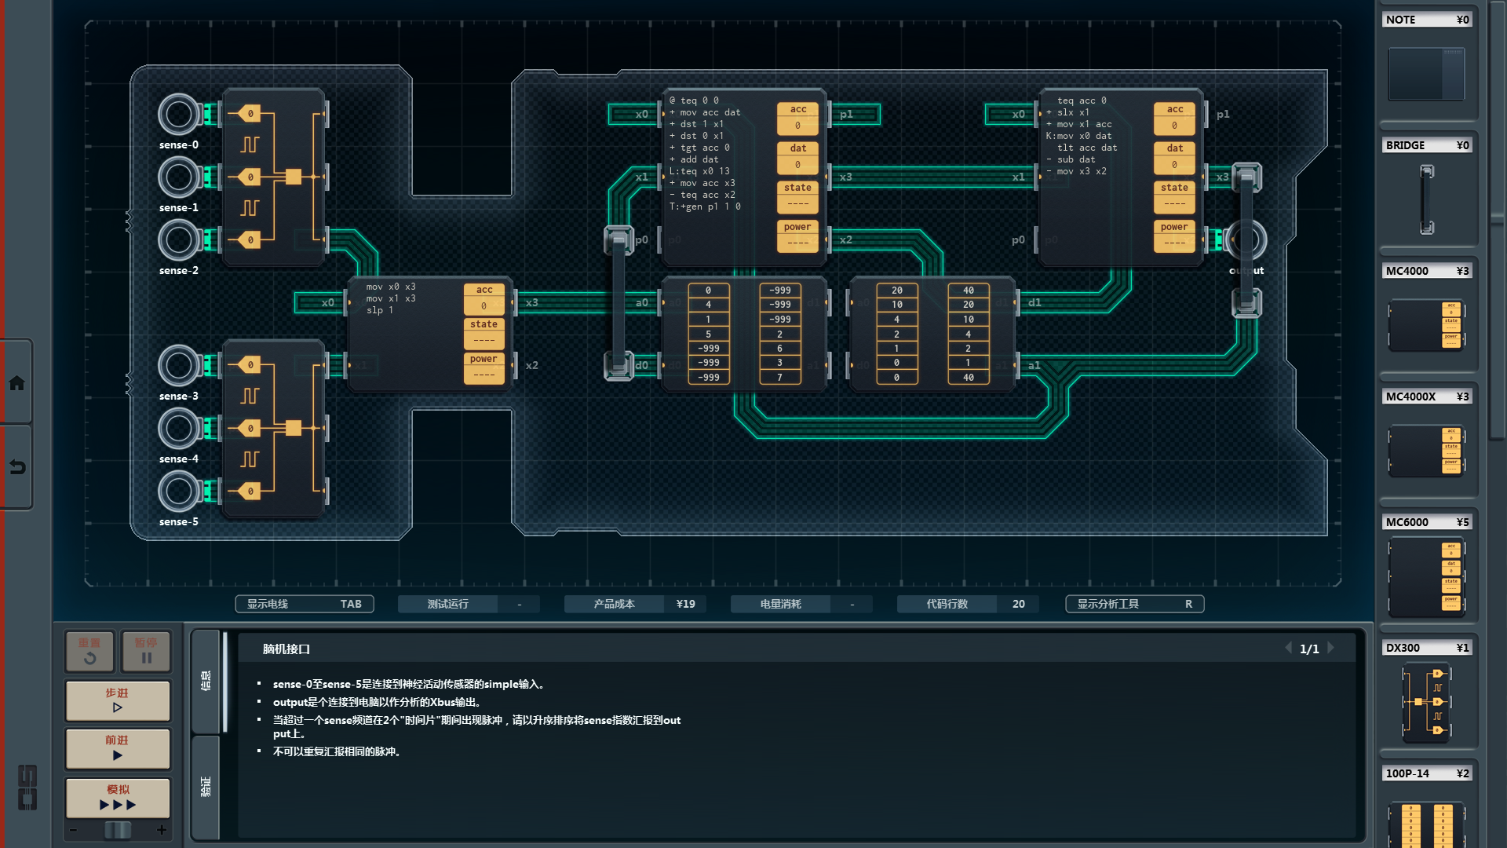This screenshot has width=1507, height=848.
Task: Toggle wire display with 显示电线 button
Action: (304, 604)
